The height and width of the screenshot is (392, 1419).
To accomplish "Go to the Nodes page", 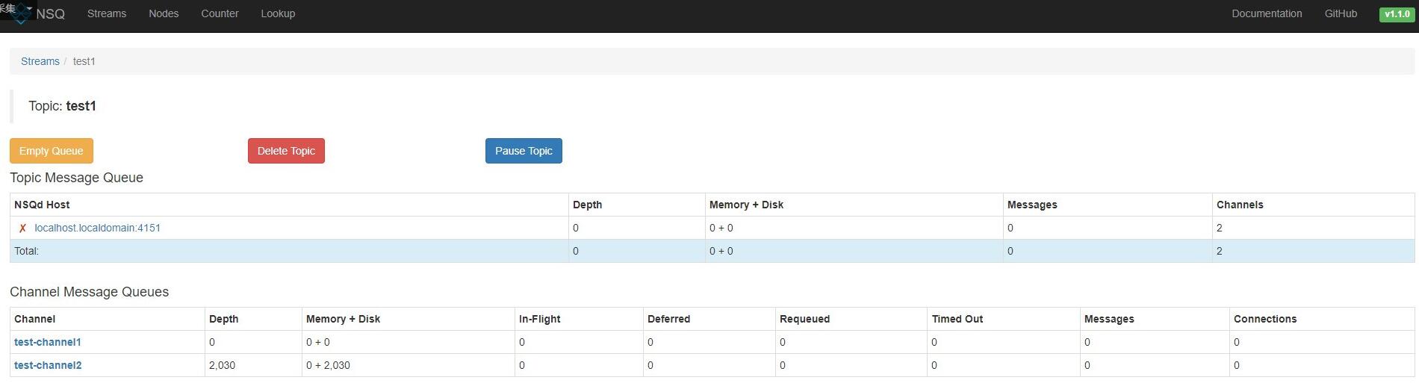I will click(x=164, y=13).
